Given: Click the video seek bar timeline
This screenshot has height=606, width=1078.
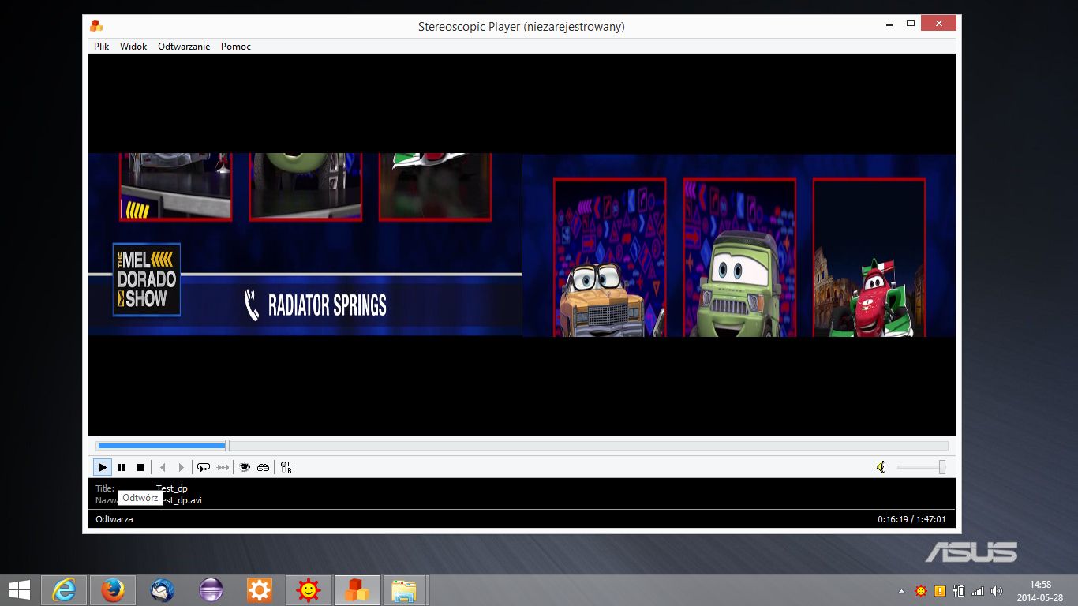Looking at the screenshot, I should (x=522, y=446).
